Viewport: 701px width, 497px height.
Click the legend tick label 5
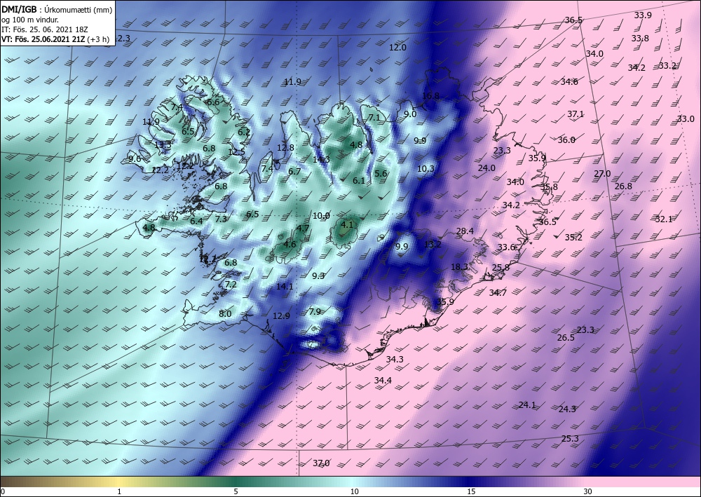click(236, 492)
